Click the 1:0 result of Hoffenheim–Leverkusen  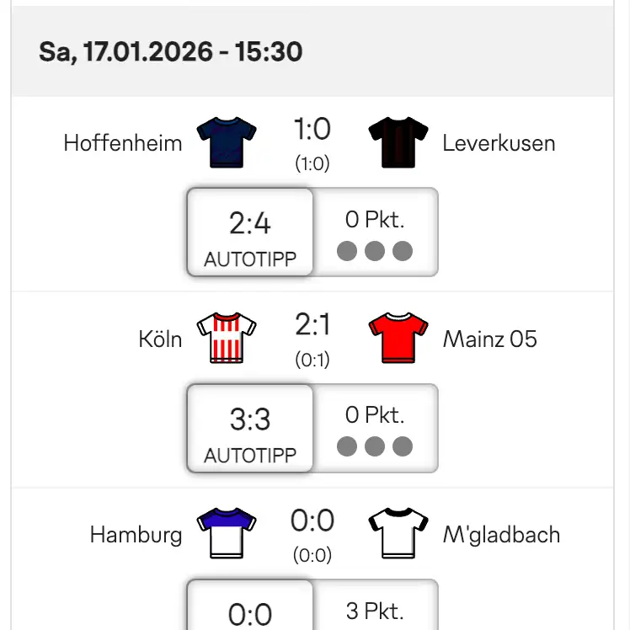click(312, 130)
